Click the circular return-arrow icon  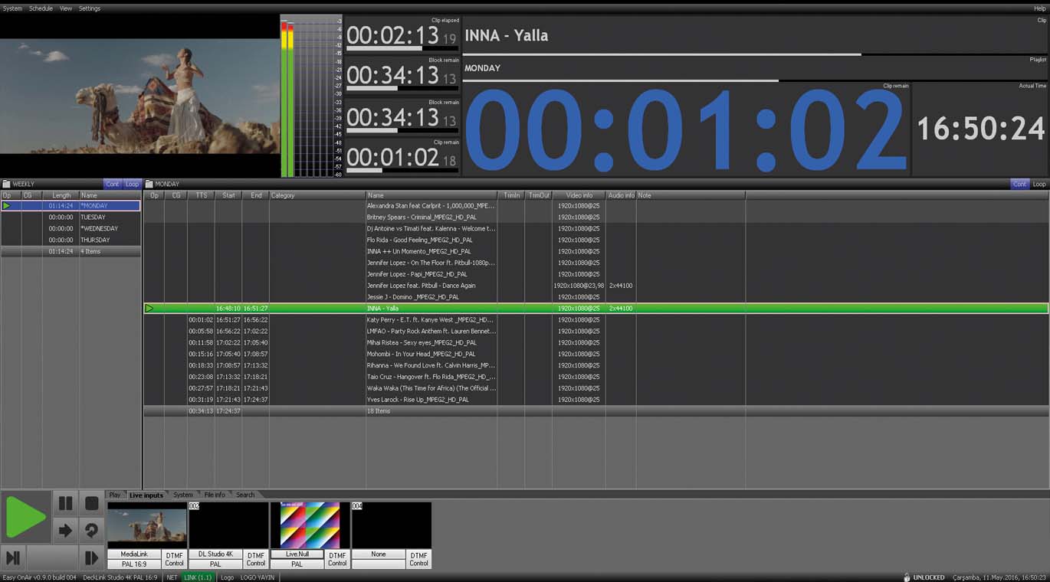coord(91,530)
